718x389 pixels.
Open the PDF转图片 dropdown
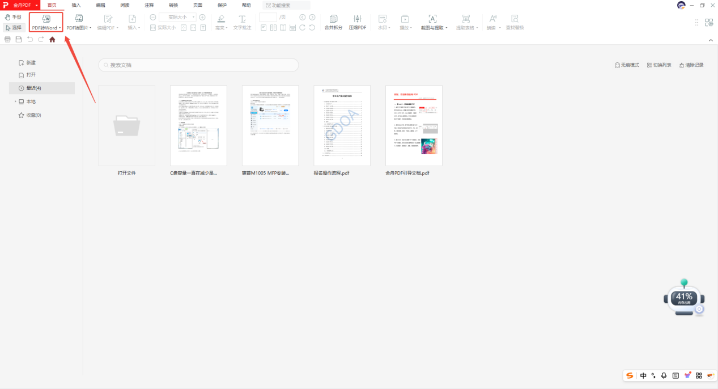(79, 27)
